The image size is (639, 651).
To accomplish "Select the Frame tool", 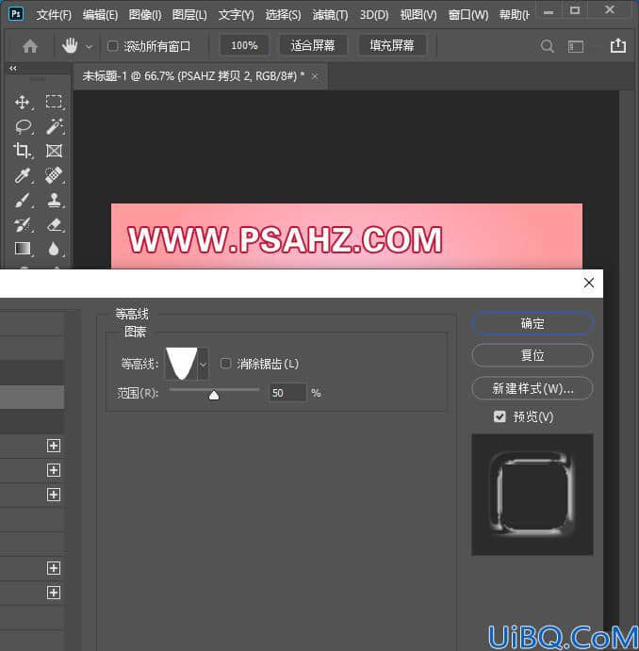I will (54, 151).
